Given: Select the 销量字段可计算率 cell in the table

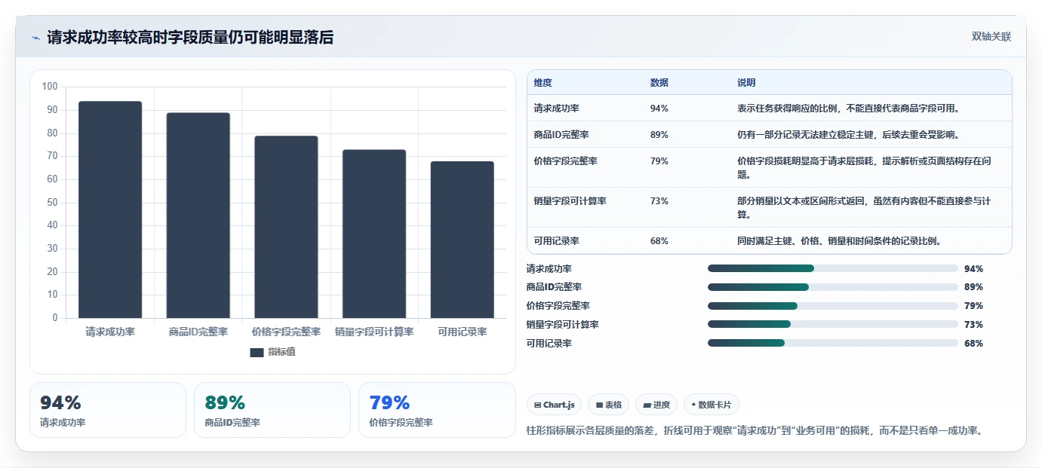Looking at the screenshot, I should tap(570, 201).
